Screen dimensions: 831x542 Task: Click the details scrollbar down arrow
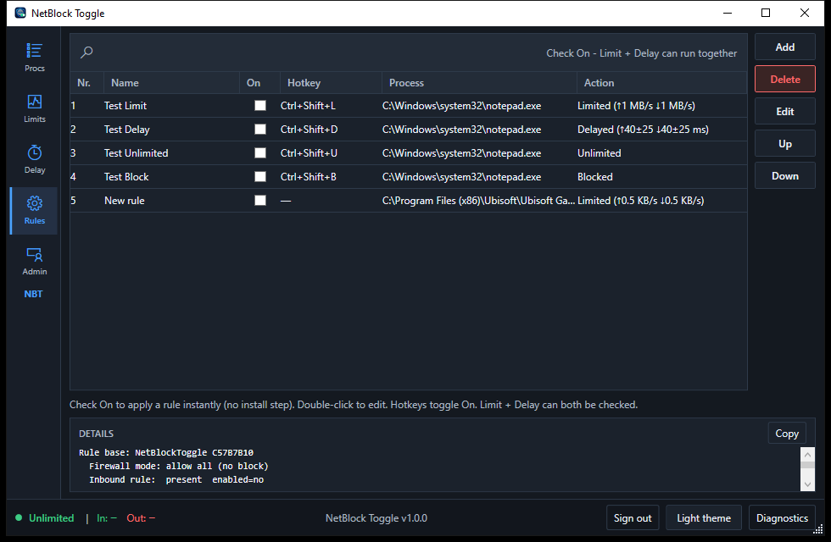coord(807,484)
